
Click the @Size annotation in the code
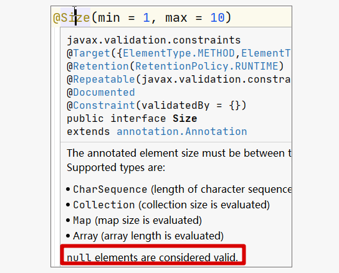click(72, 17)
